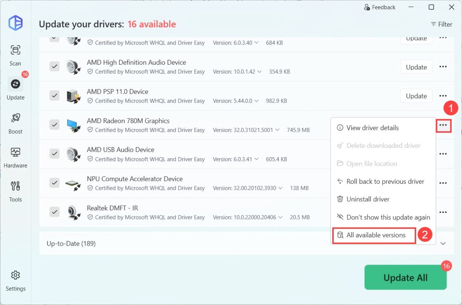The width and height of the screenshot is (462, 305).
Task: Update AMD High Definition Audio Device driver
Action: pos(416,67)
